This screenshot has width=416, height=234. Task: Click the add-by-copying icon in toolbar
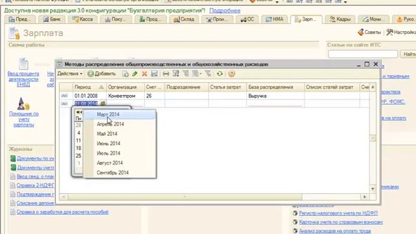(125, 73)
